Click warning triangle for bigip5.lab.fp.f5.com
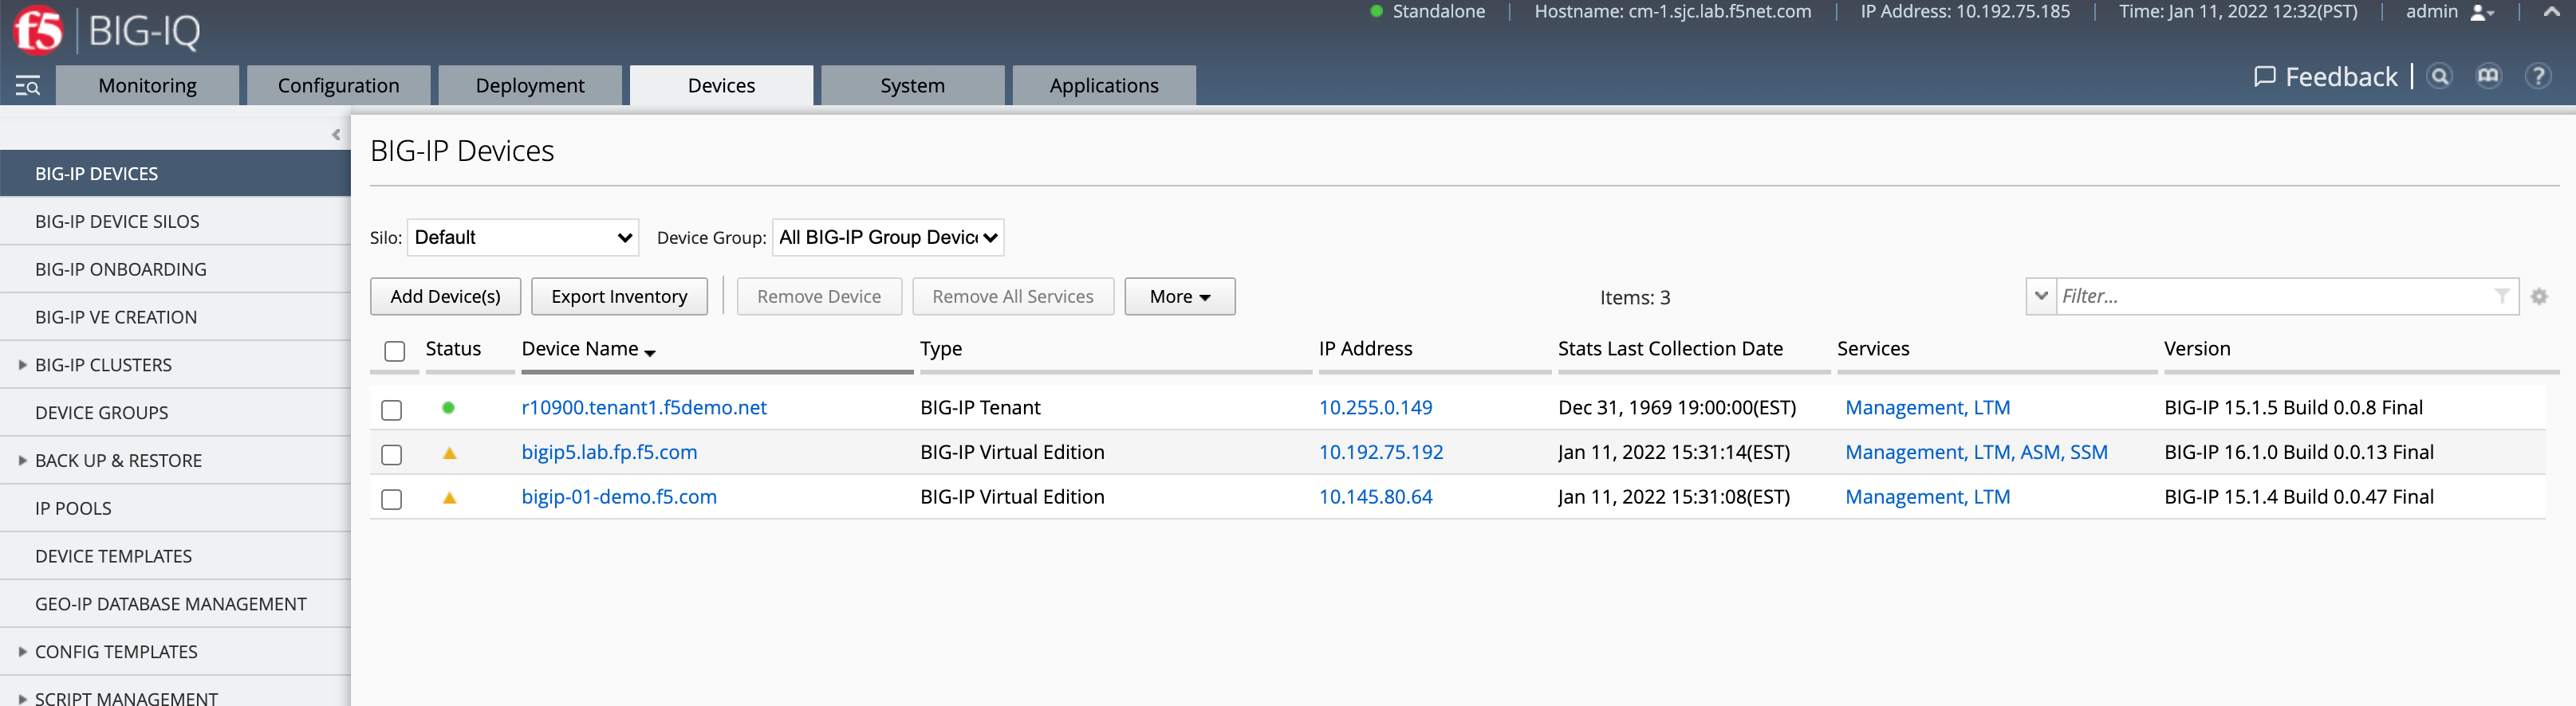 [x=450, y=453]
